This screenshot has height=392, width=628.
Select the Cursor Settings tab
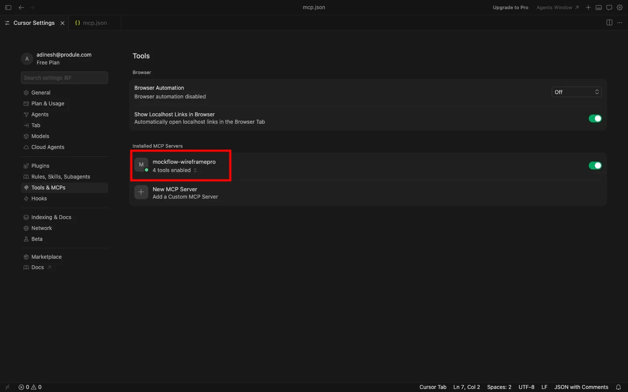tap(34, 23)
